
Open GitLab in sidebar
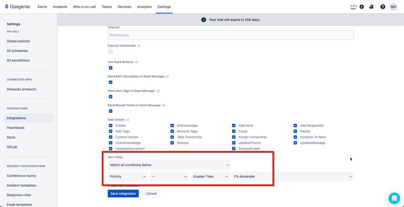[12, 147]
